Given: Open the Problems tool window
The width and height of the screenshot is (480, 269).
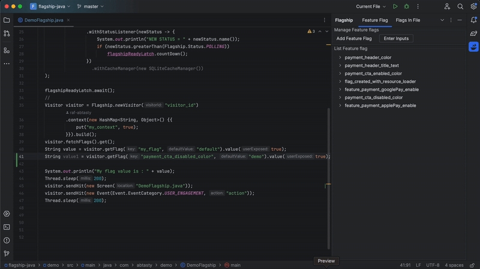Looking at the screenshot, I should [x=7, y=240].
